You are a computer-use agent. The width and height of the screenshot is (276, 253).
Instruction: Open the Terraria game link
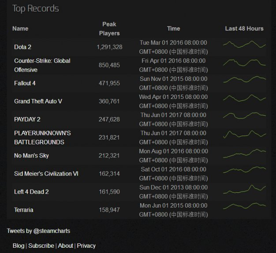[x=23, y=210]
